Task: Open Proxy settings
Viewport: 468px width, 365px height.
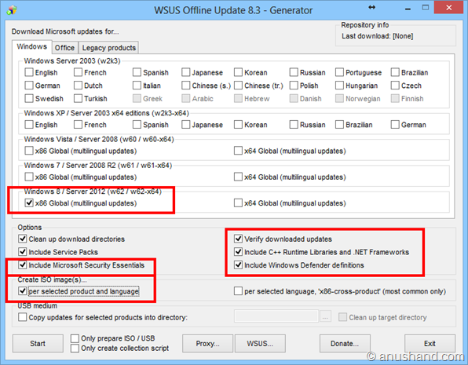Action: point(208,344)
